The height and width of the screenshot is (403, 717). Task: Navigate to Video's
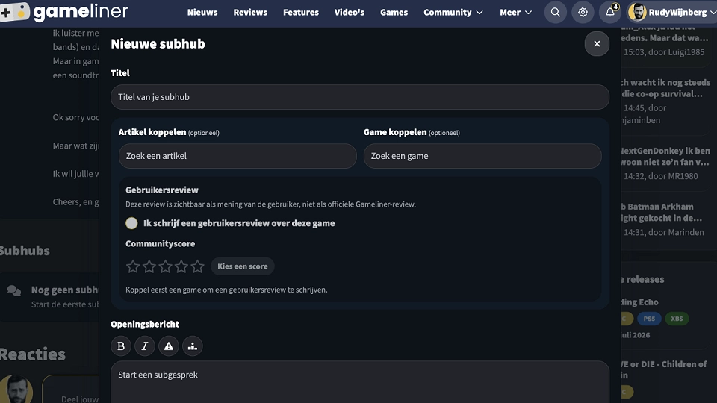(350, 13)
